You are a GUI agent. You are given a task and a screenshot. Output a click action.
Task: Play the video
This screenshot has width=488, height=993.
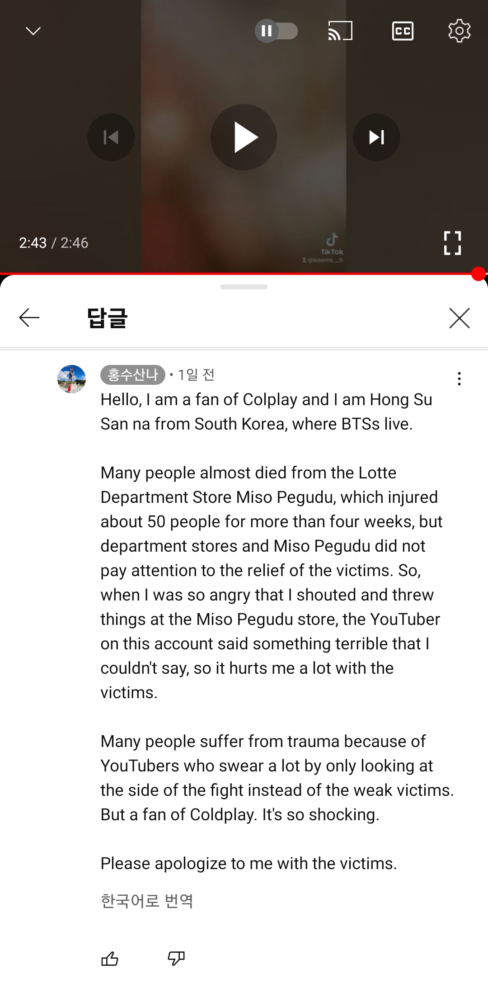244,137
